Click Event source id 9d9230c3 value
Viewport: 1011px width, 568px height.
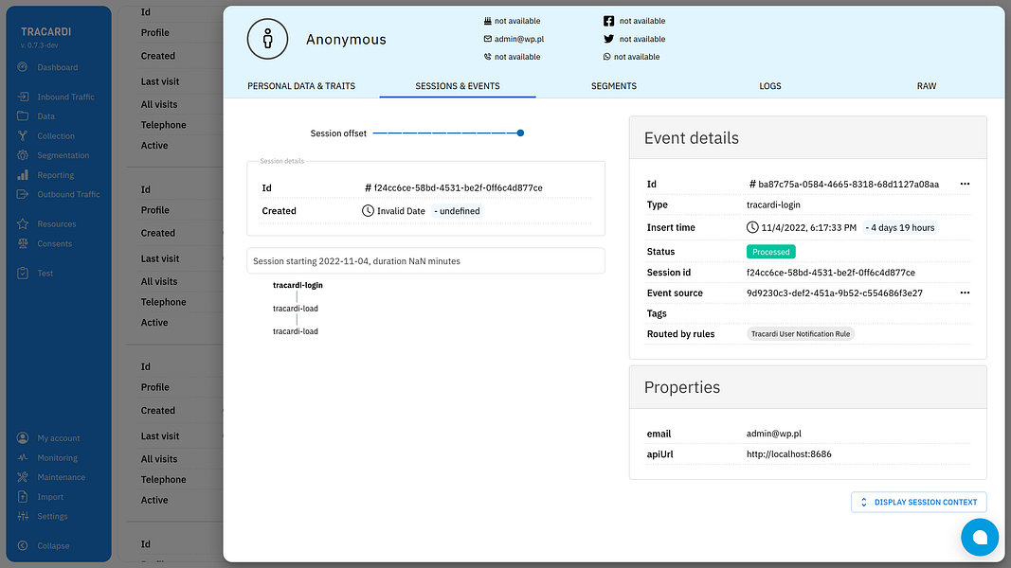click(x=835, y=293)
